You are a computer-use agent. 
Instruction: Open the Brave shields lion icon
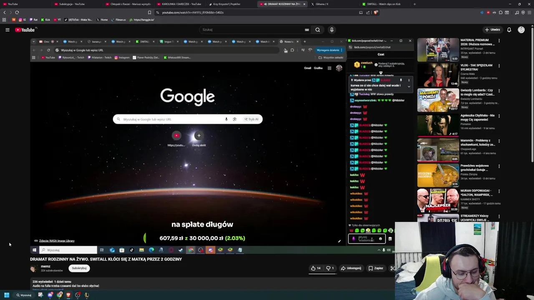[375, 12]
